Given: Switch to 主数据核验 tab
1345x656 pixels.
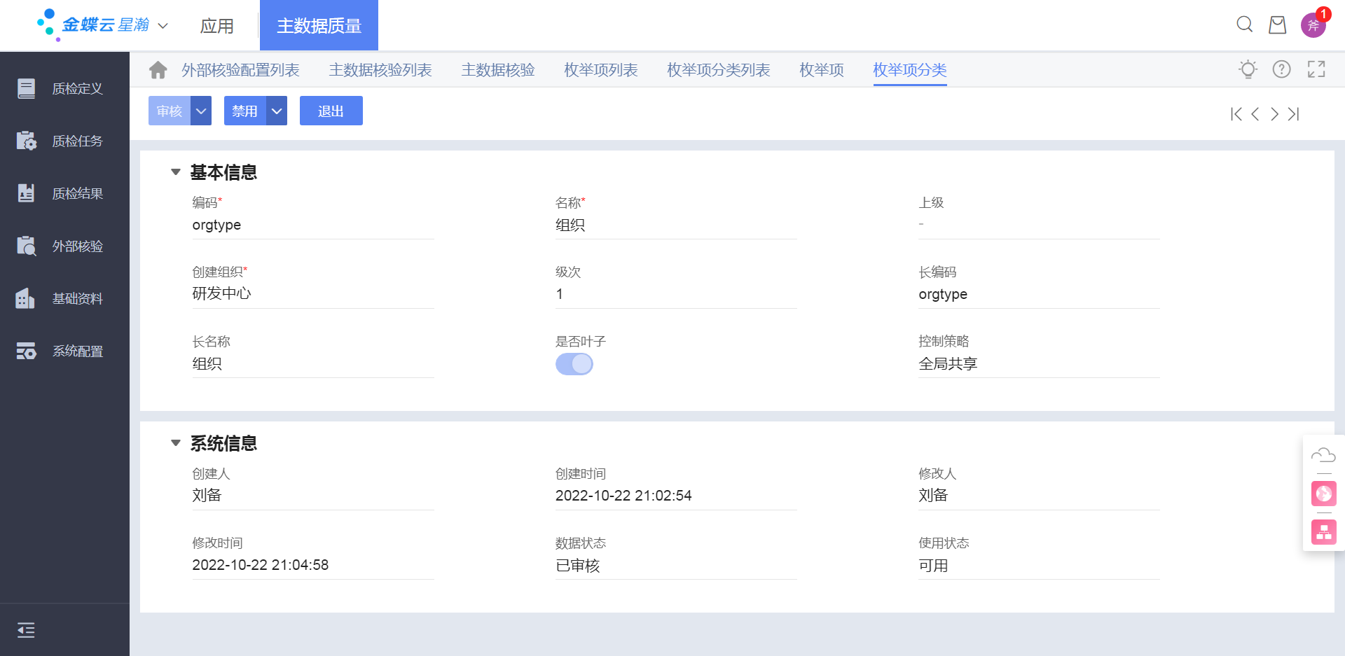Looking at the screenshot, I should [498, 70].
